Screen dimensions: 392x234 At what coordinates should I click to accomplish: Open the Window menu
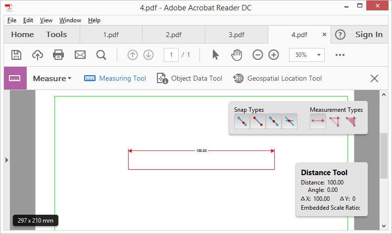click(70, 20)
